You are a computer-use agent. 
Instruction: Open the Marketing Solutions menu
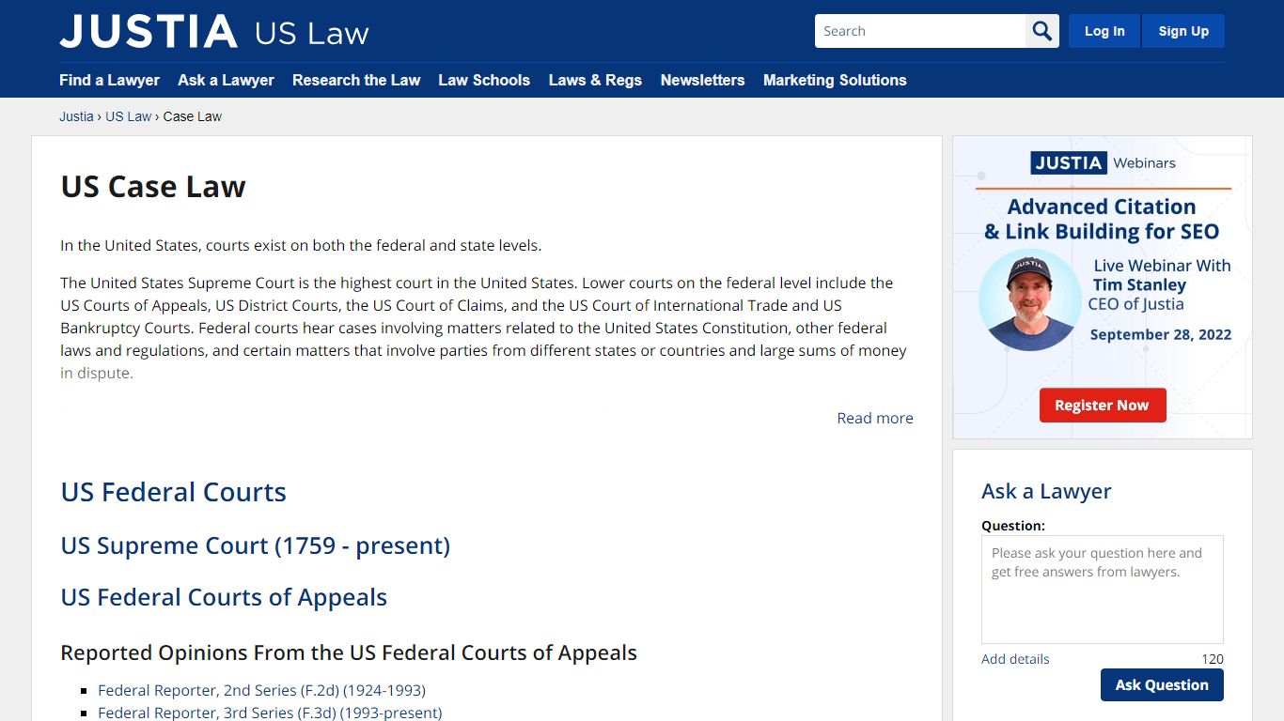[835, 80]
